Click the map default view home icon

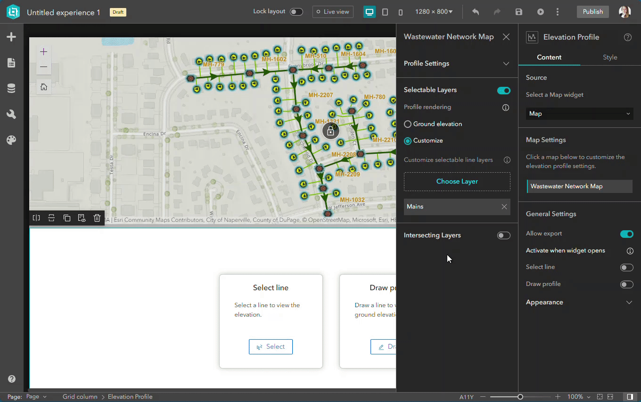click(x=44, y=87)
